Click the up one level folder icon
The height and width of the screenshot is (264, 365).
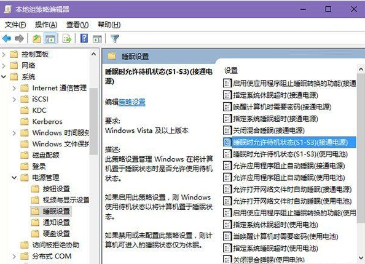pos(36,39)
